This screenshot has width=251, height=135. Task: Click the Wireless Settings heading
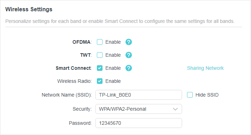[29, 9]
